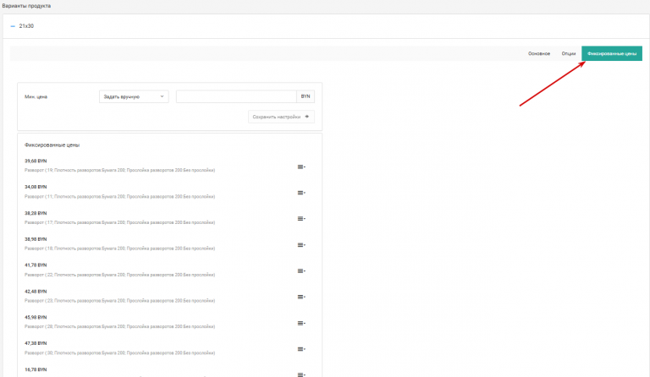The width and height of the screenshot is (650, 377).
Task: Click the 39,68 BYN price text
Action: (36, 161)
